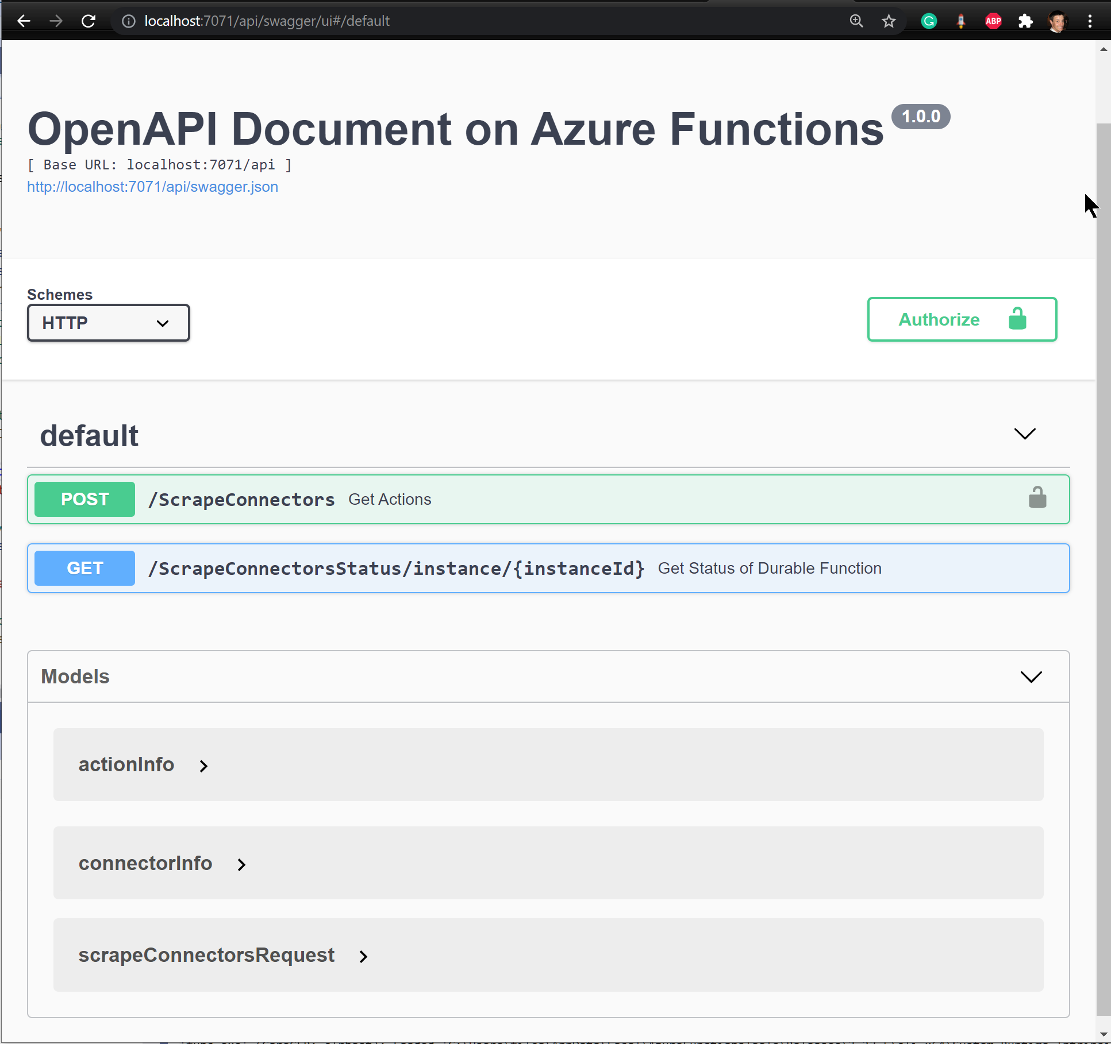Click the scrollbar up arrow
This screenshot has height=1044, width=1111.
pyautogui.click(x=1104, y=49)
